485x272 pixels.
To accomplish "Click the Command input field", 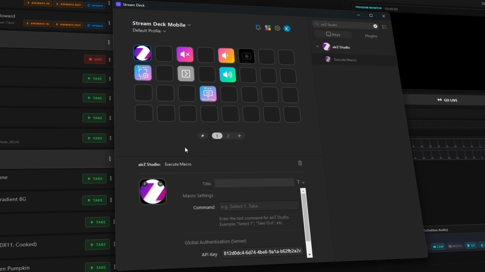I will 259,206.
